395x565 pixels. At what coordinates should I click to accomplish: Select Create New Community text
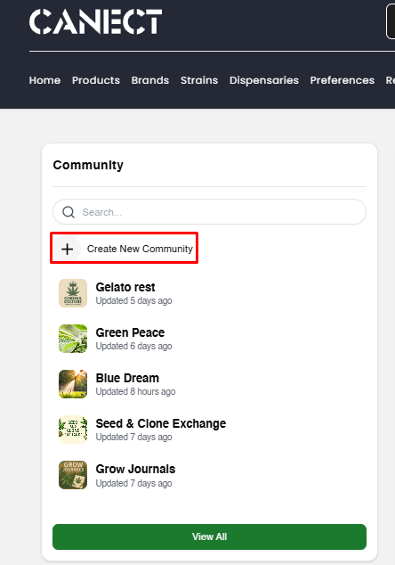click(140, 249)
